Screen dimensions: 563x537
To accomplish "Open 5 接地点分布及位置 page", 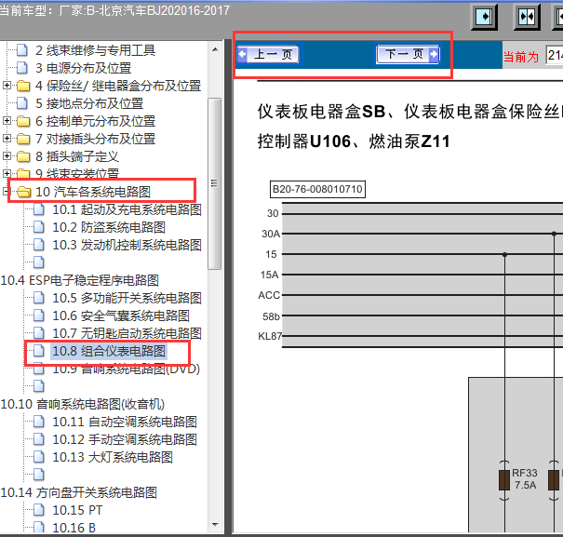I will [89, 103].
